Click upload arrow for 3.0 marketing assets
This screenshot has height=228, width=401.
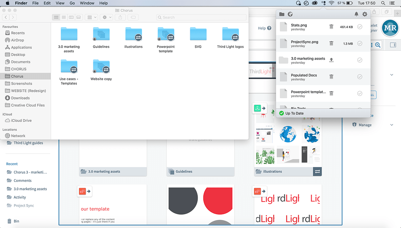coord(331,60)
